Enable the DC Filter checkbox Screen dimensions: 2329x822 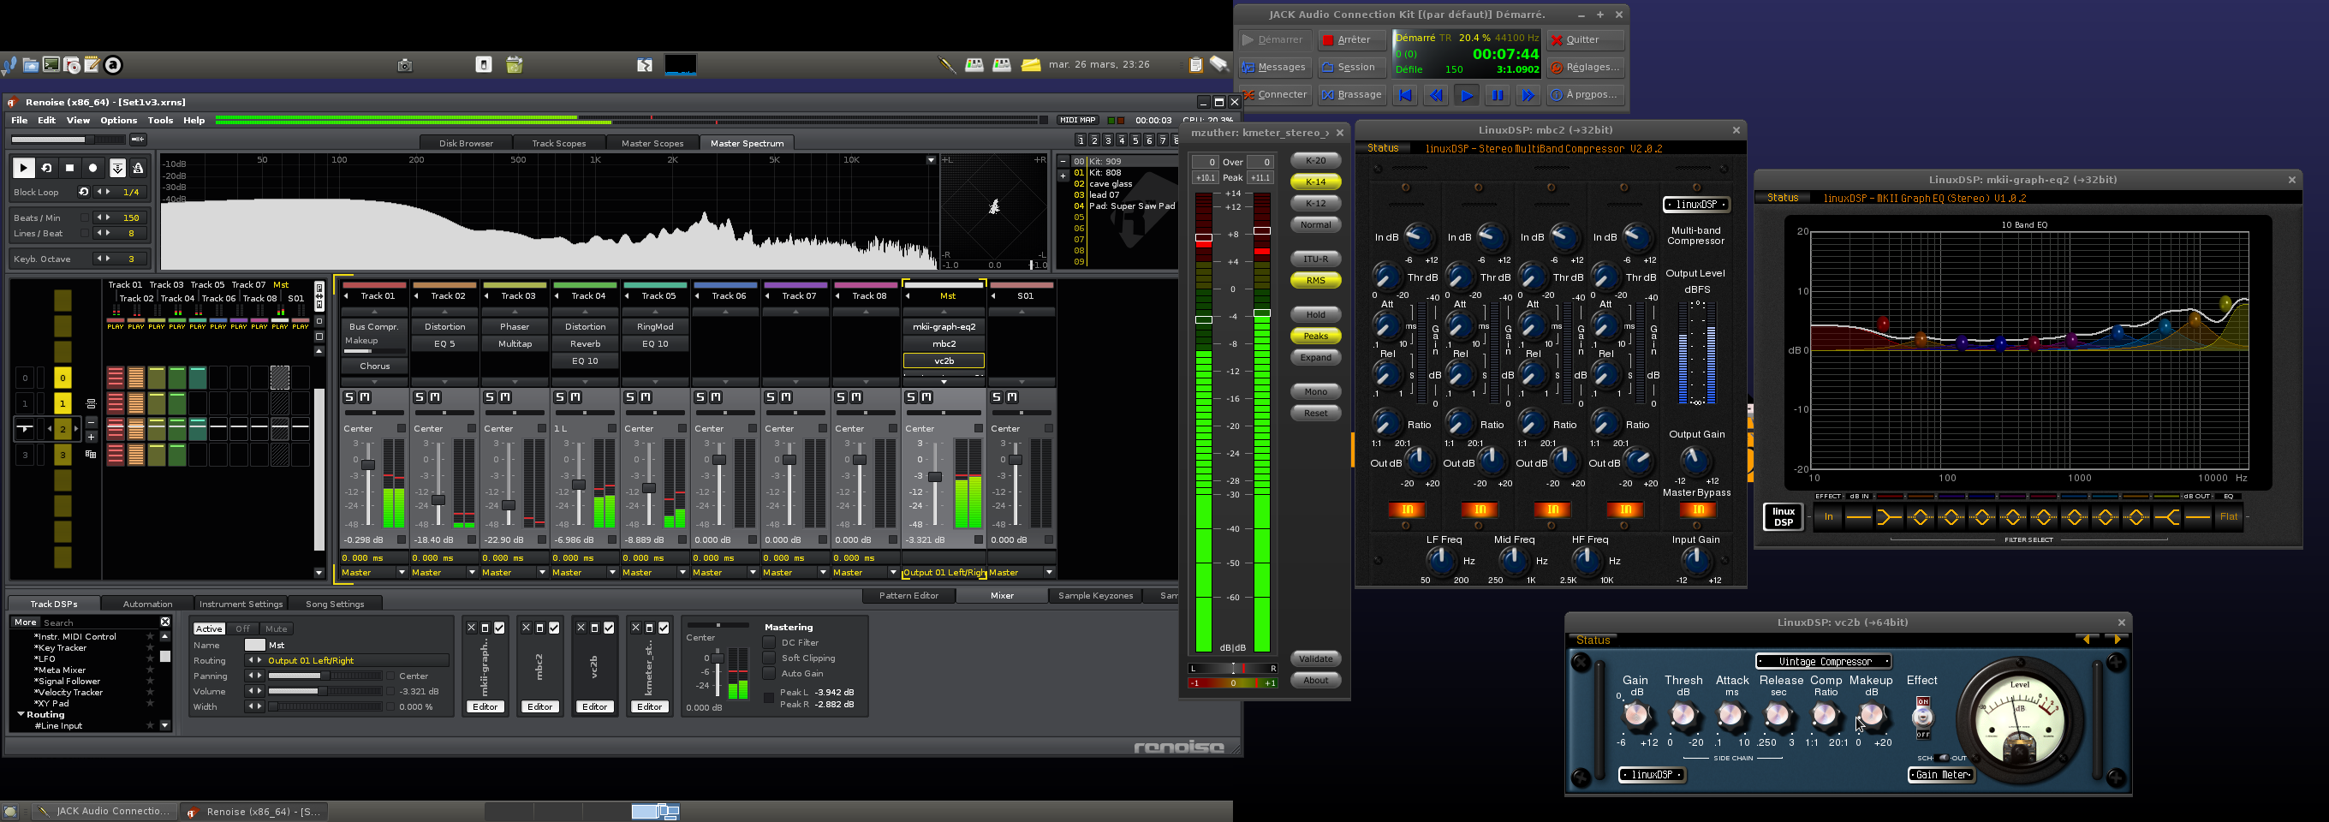click(770, 643)
